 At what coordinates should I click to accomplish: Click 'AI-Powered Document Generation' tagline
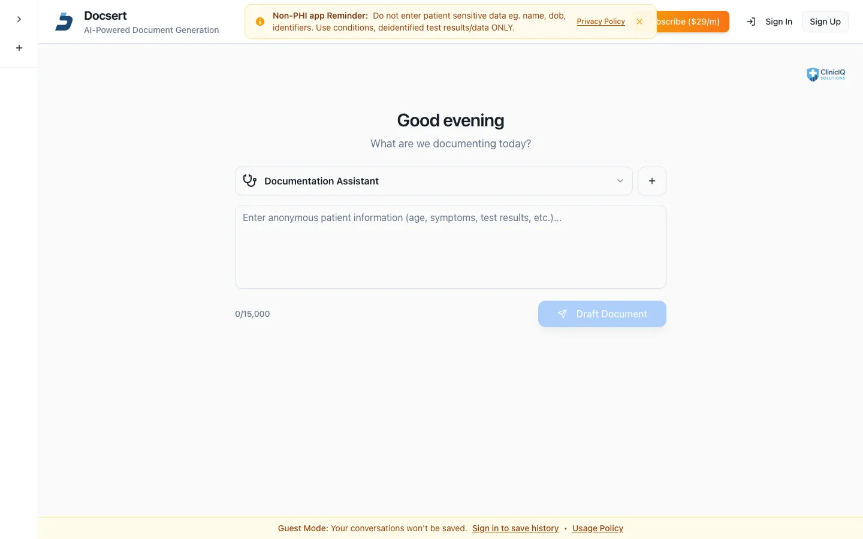152,30
